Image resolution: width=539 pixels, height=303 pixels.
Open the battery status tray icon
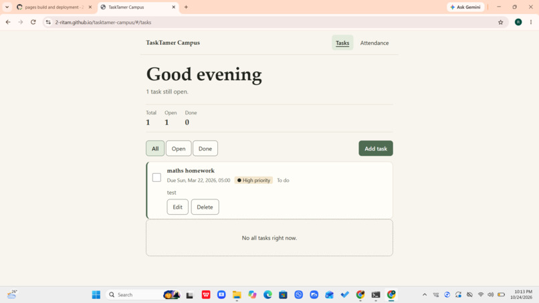point(501,295)
